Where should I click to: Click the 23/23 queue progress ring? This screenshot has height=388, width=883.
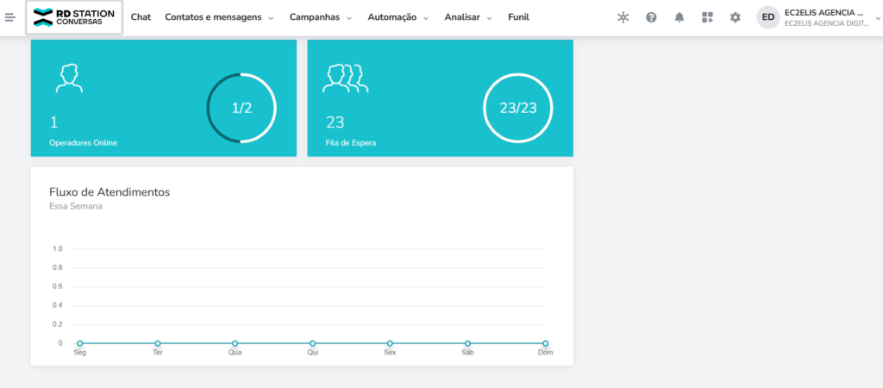click(517, 108)
